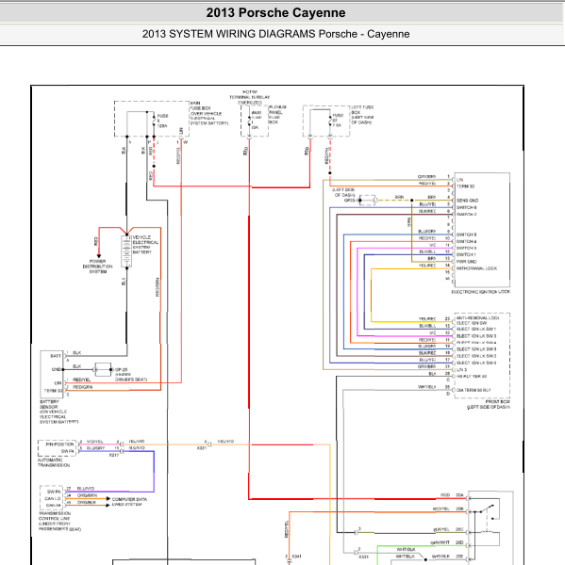
Task: Click the "YEL/RED" wire label at ignition lock pin 14
Action: [427, 266]
